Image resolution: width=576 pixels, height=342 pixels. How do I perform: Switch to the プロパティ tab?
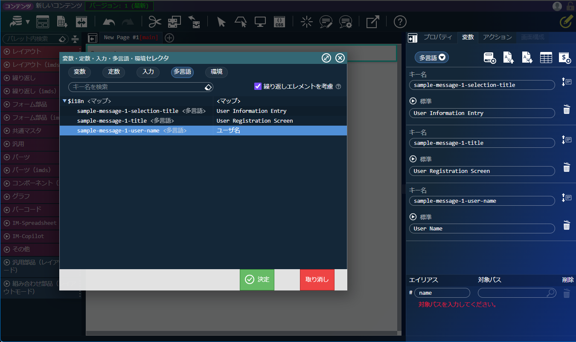coord(437,37)
